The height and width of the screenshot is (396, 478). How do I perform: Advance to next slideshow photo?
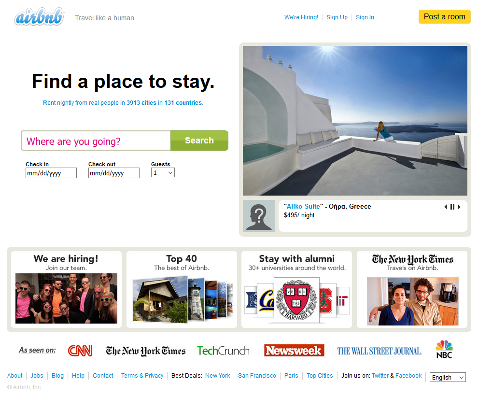[459, 207]
